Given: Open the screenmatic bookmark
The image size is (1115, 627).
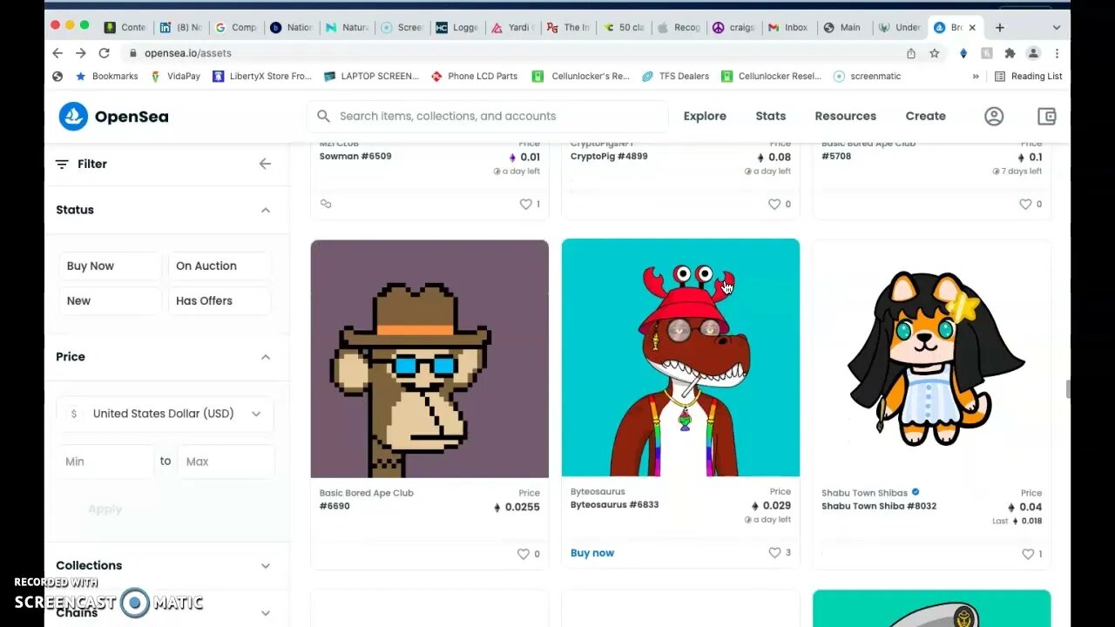Looking at the screenshot, I should click(867, 76).
